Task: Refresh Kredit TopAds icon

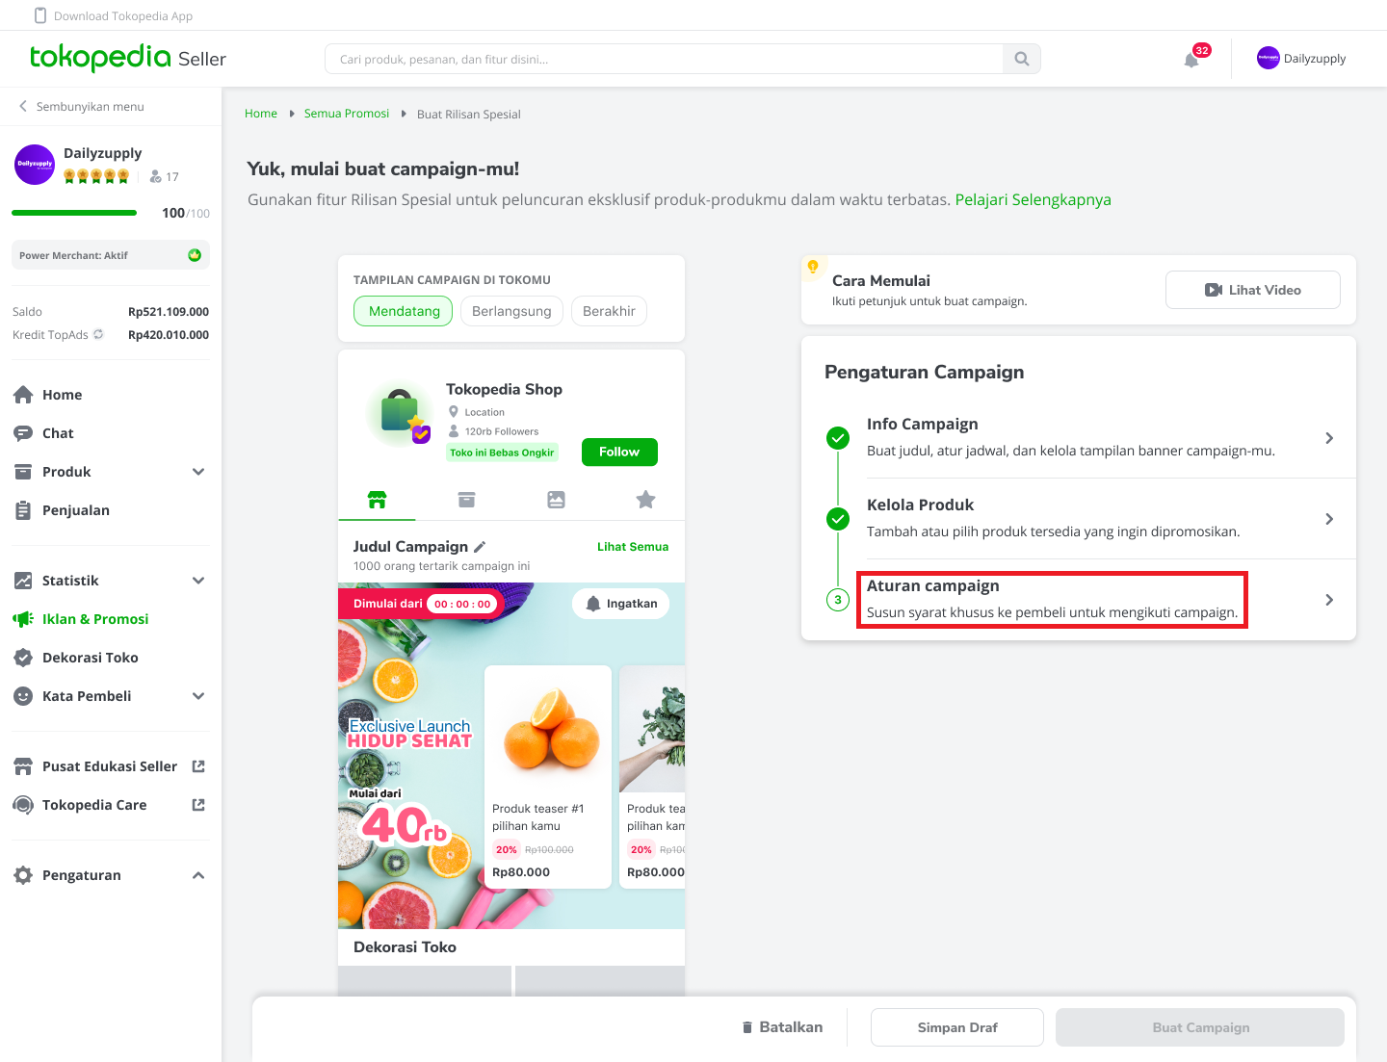Action: click(98, 334)
